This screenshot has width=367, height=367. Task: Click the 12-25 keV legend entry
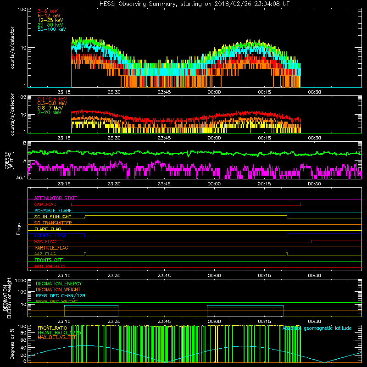50,20
